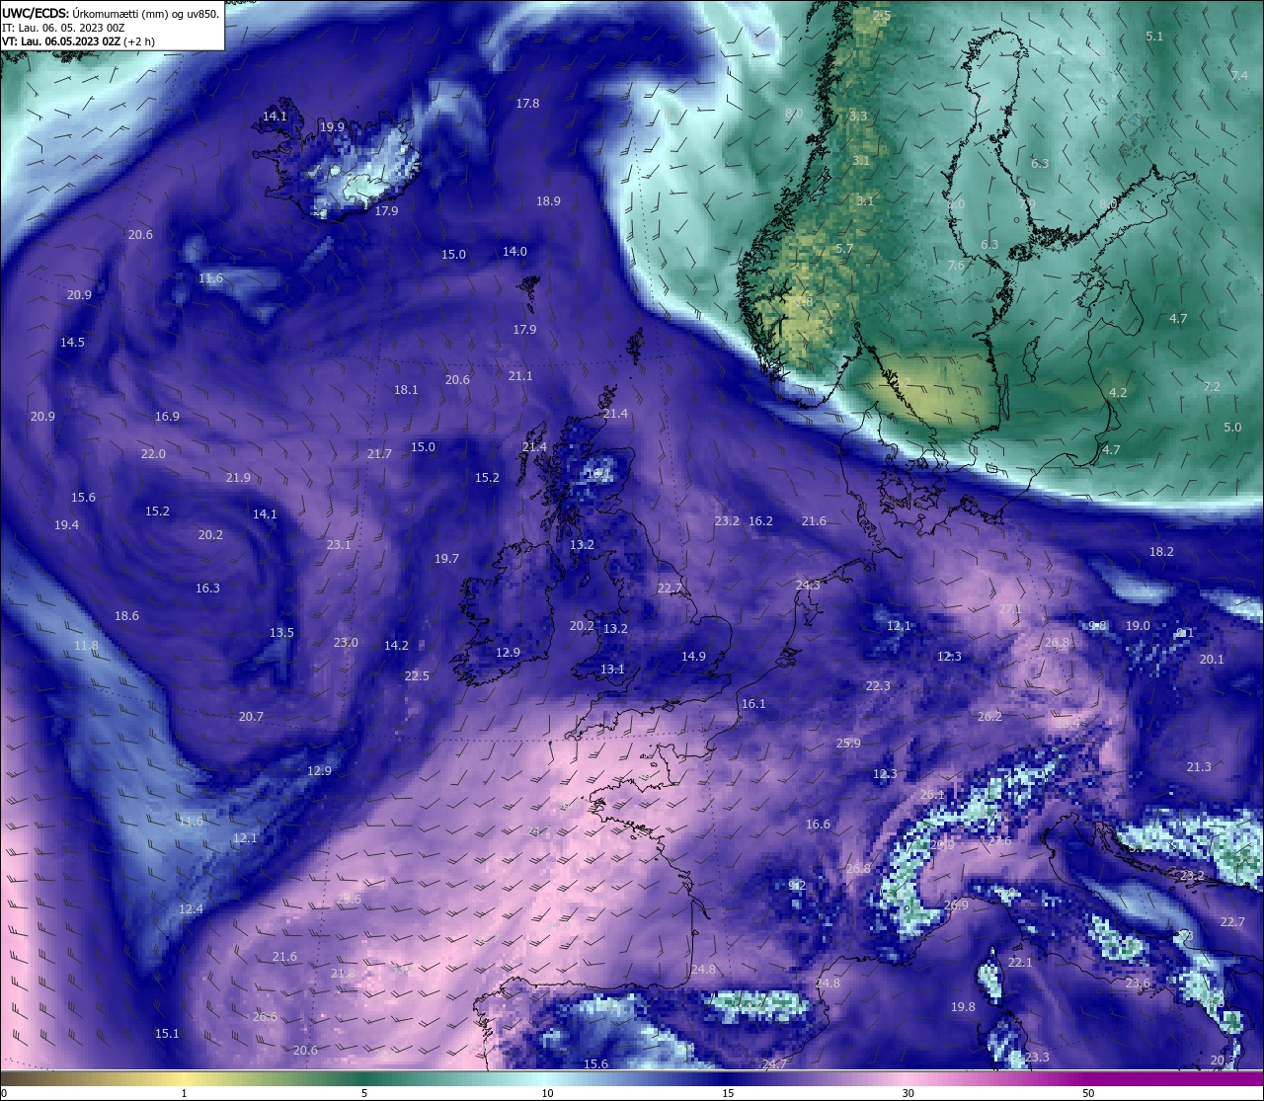Click the 14.2 value label
This screenshot has width=1264, height=1101.
click(396, 646)
